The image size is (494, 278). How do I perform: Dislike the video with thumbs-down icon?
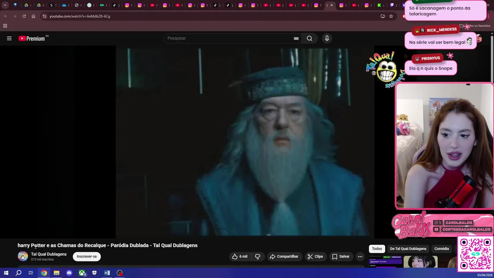pyautogui.click(x=257, y=256)
